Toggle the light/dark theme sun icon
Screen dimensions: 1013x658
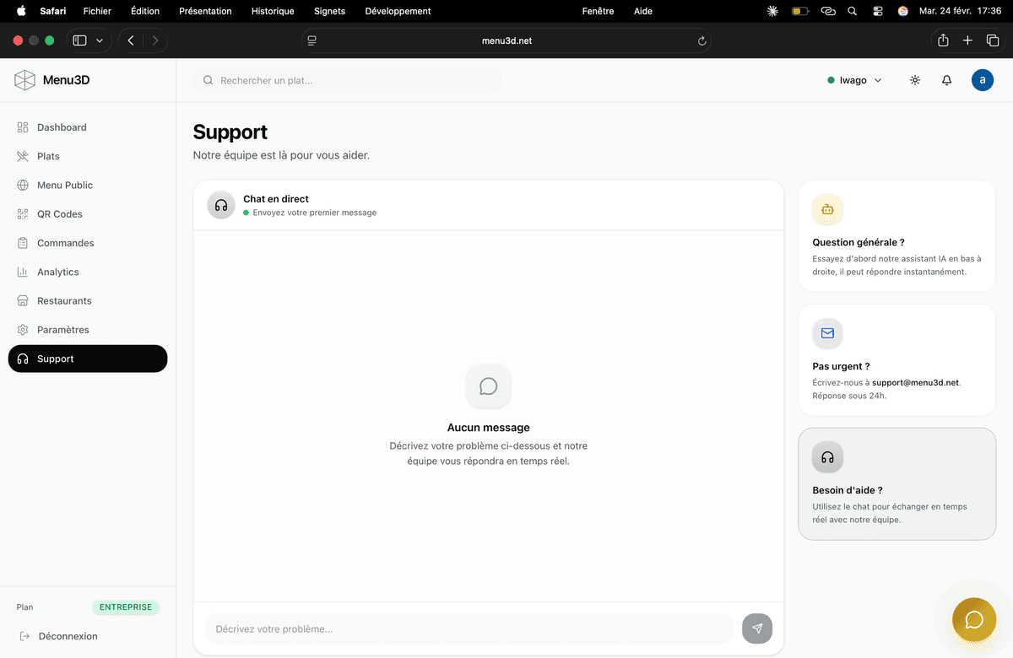[x=915, y=80]
